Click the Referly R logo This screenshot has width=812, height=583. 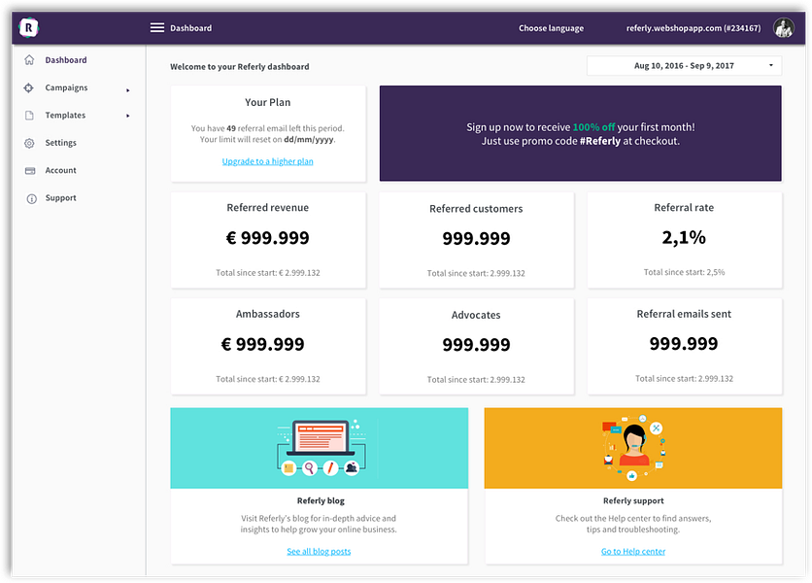tap(28, 27)
